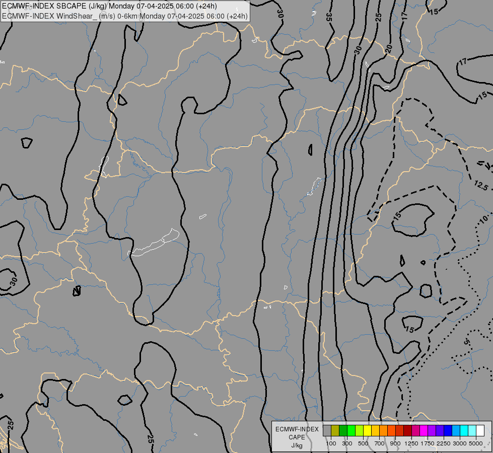
Task: Click the SBCAPE title line
Action: point(109,6)
